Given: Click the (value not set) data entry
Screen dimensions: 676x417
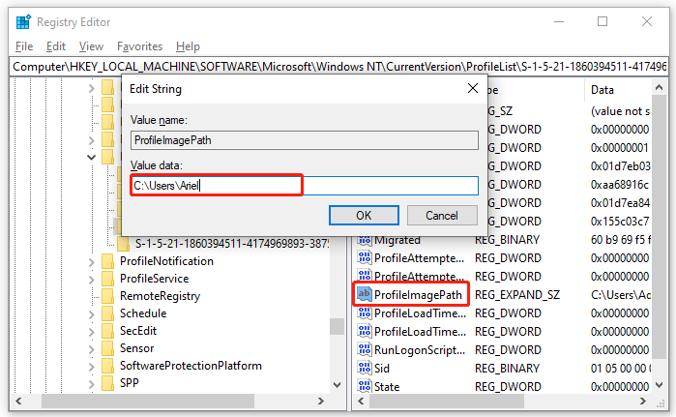Looking at the screenshot, I should [620, 111].
